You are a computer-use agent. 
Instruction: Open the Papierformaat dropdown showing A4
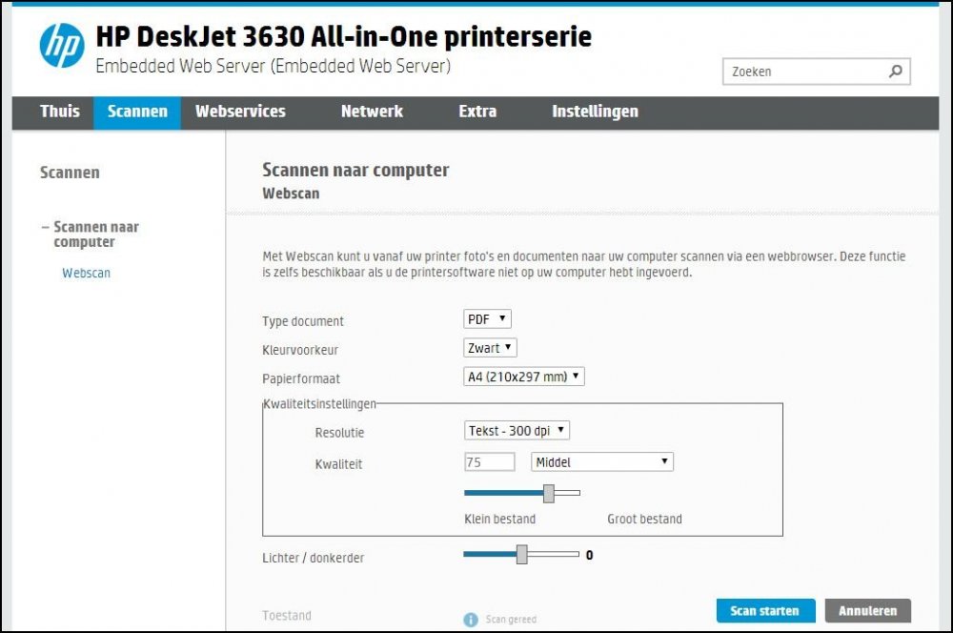[522, 376]
